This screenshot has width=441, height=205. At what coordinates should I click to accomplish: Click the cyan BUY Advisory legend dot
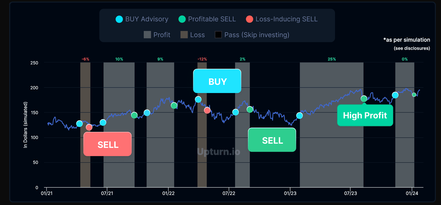[119, 19]
